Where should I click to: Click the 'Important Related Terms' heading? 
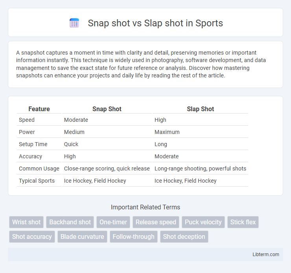point(145,207)
